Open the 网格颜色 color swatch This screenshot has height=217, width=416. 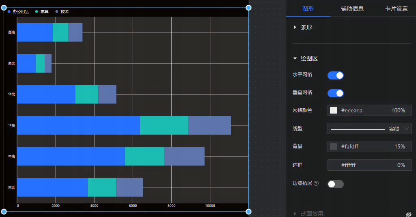[334, 110]
